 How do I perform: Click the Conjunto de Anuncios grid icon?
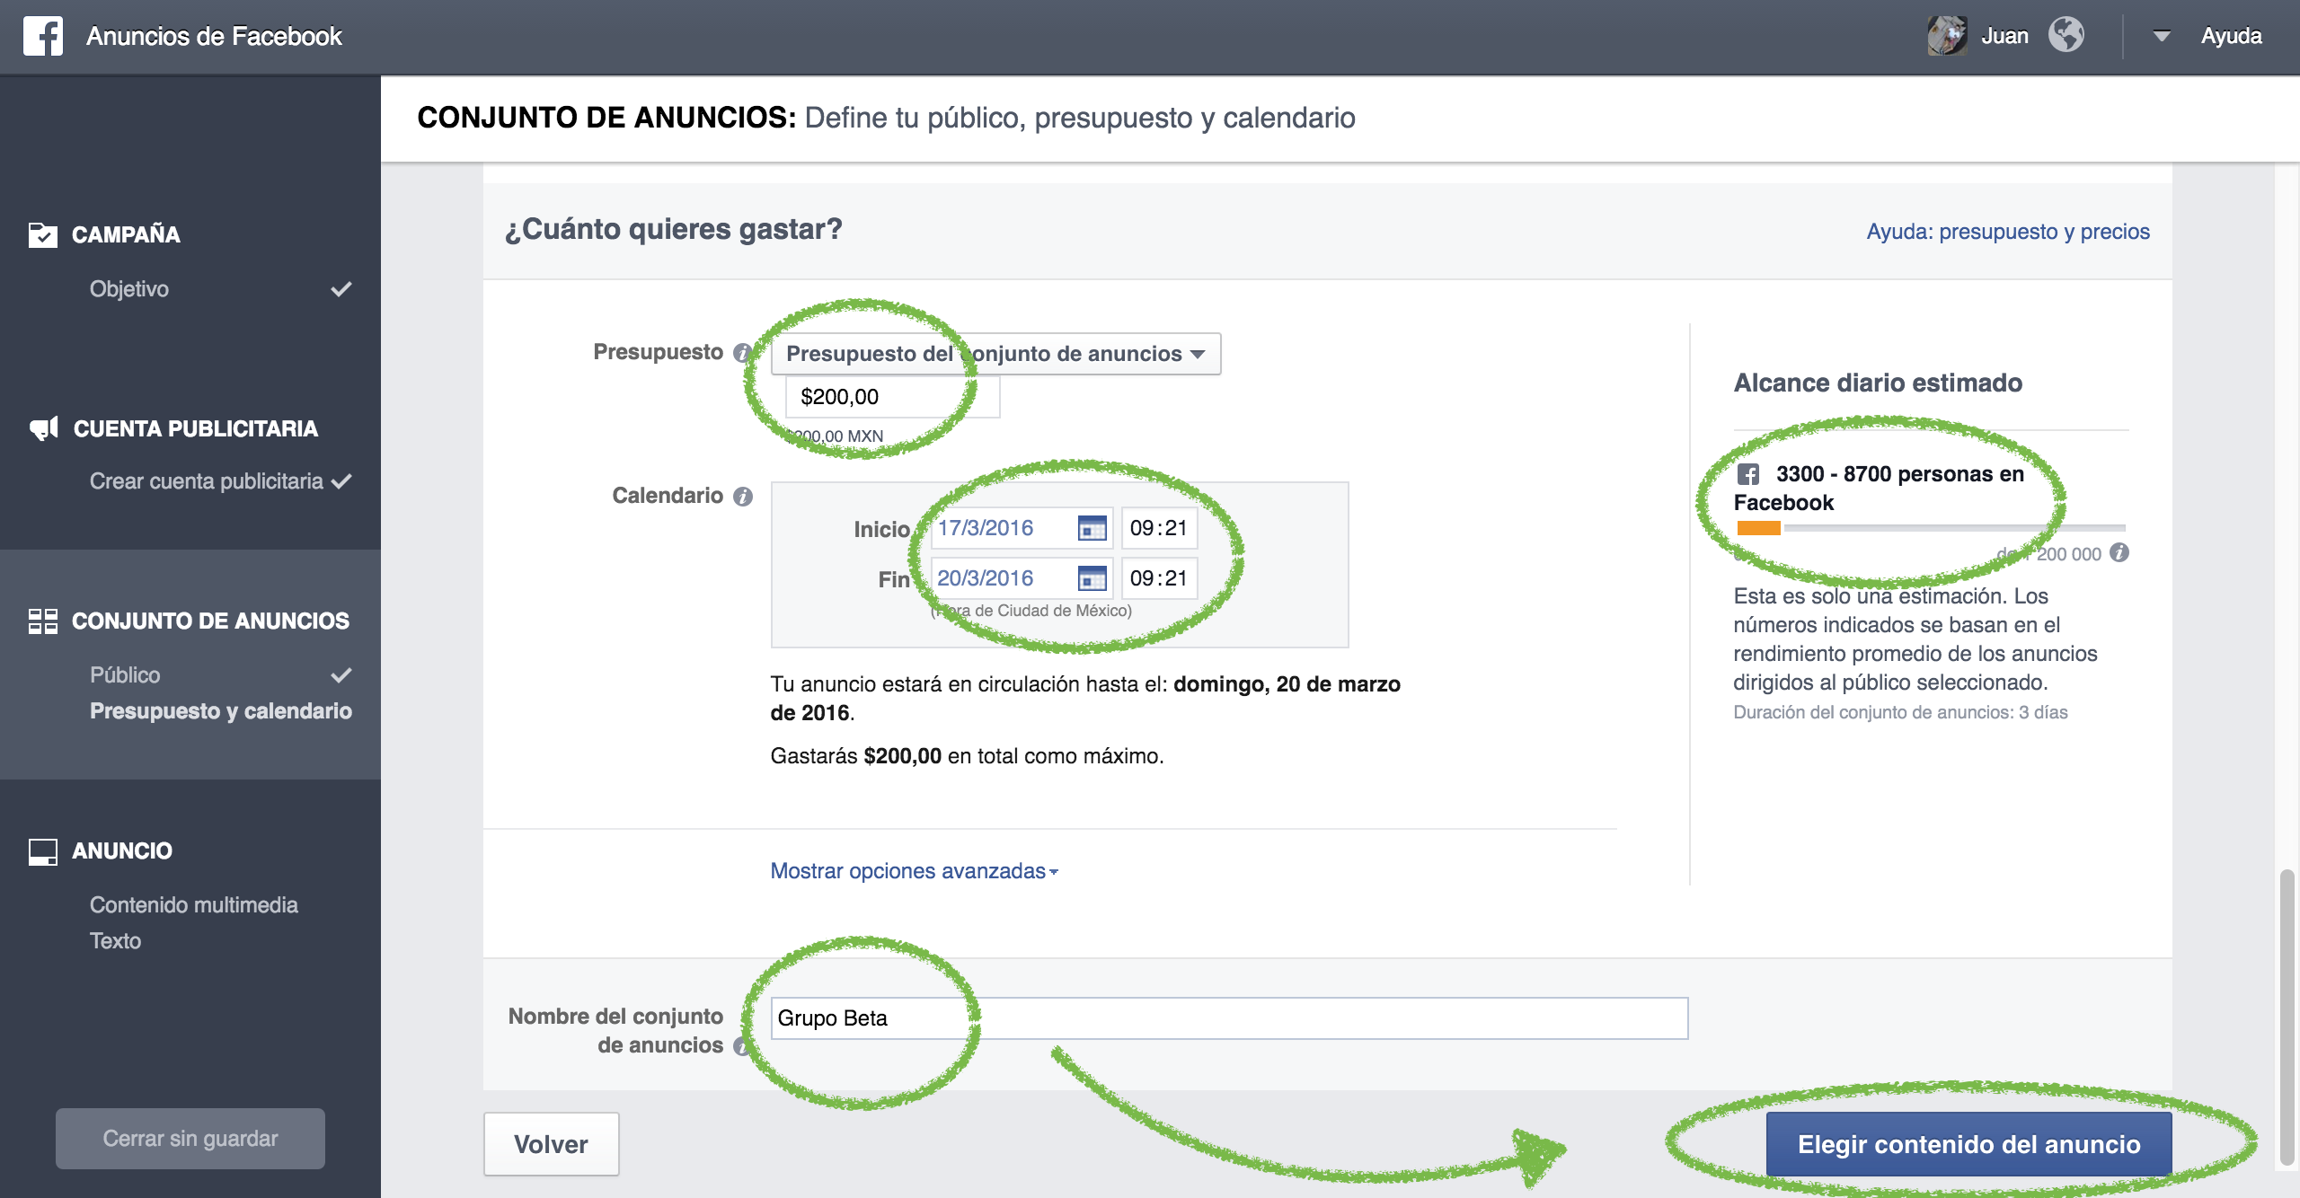coord(42,621)
